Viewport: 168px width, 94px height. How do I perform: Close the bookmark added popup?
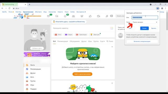click(158, 11)
